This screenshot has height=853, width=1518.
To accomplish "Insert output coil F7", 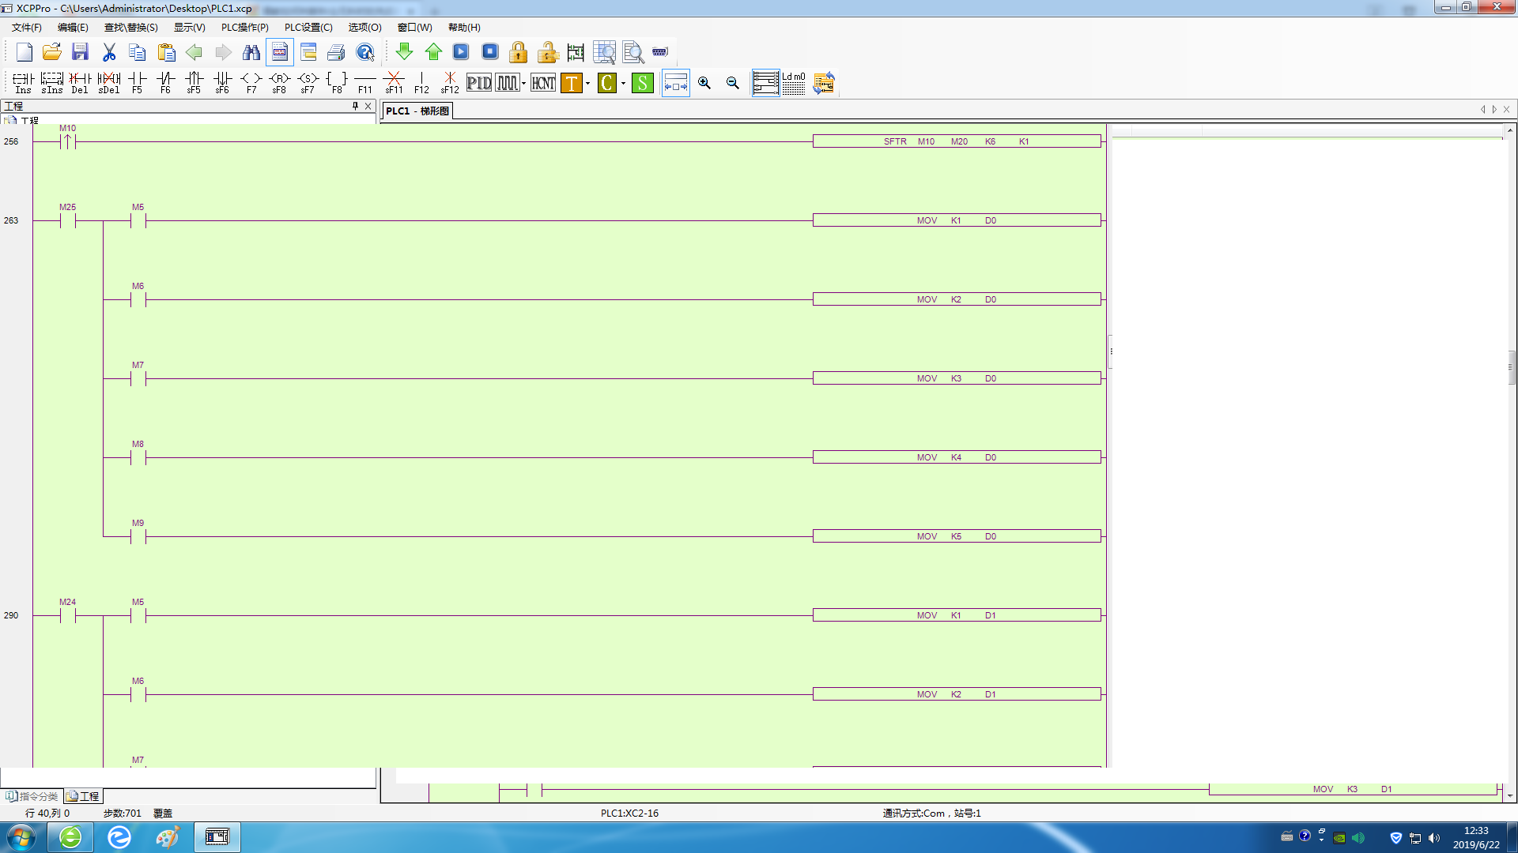I will [x=251, y=82].
